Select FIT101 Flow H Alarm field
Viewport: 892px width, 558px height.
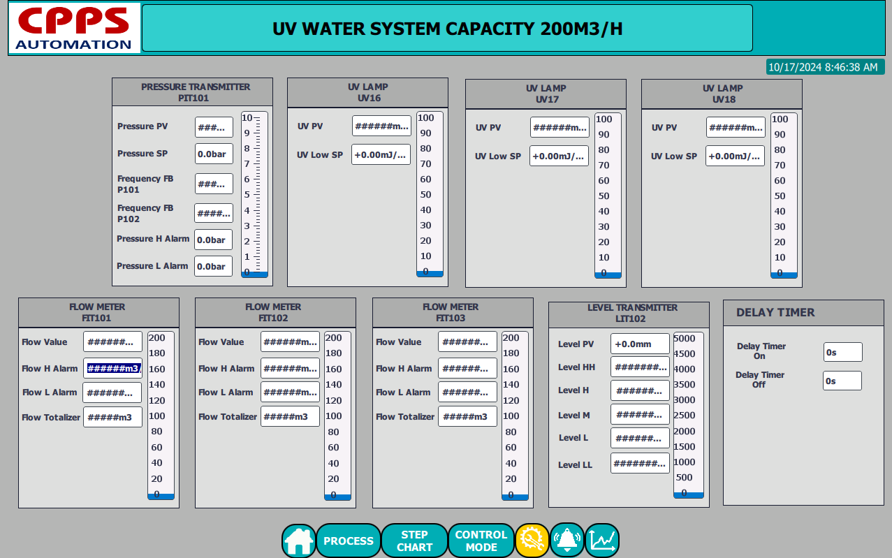click(x=113, y=368)
